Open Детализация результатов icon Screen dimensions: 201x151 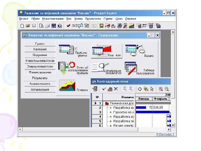pyautogui.click(x=106, y=68)
